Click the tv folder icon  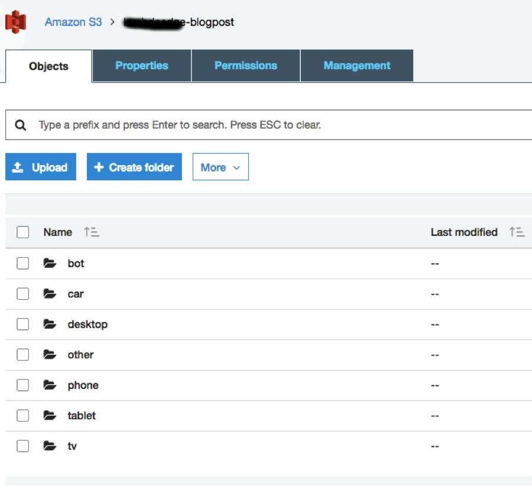click(50, 446)
